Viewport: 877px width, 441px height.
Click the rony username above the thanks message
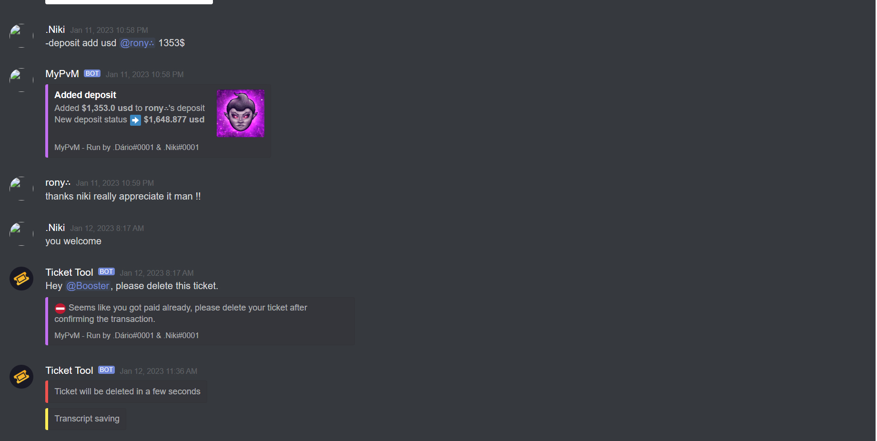tap(58, 182)
